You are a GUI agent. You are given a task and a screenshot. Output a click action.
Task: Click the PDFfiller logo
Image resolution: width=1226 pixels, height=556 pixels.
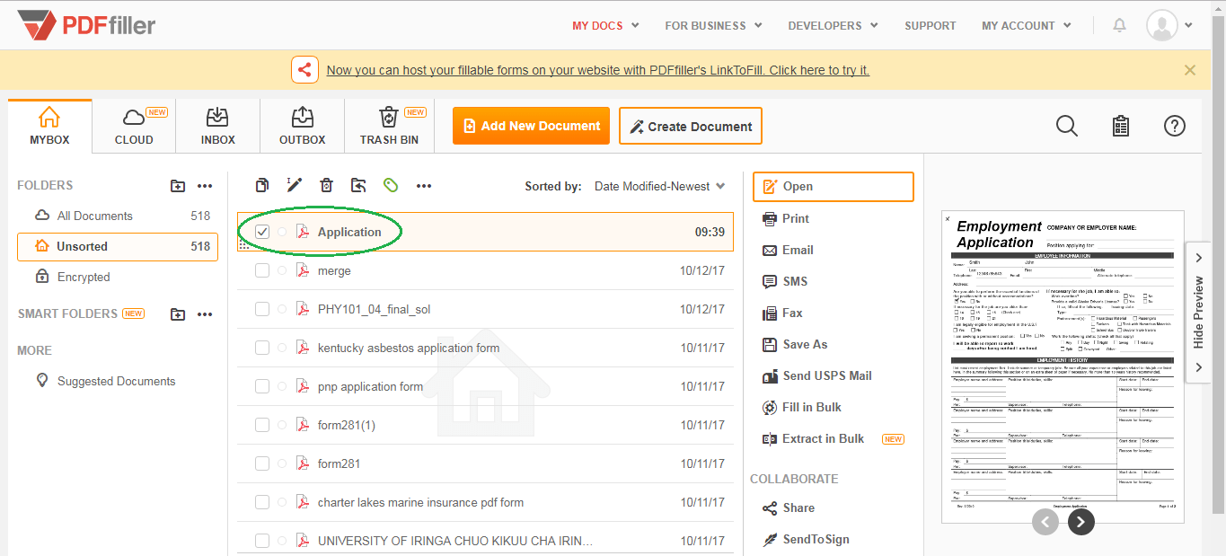click(x=86, y=25)
